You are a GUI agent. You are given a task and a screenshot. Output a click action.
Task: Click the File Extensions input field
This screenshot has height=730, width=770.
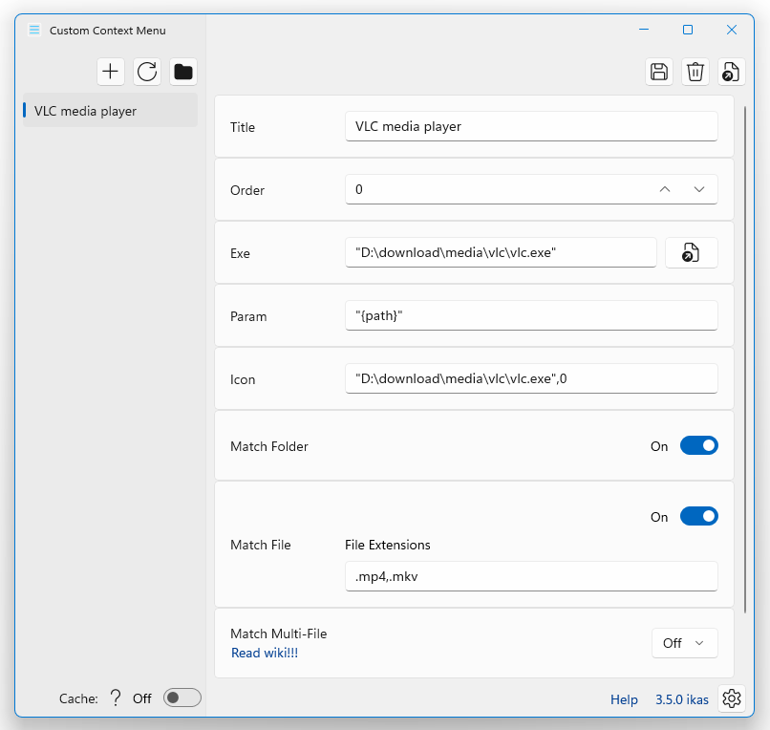(531, 576)
